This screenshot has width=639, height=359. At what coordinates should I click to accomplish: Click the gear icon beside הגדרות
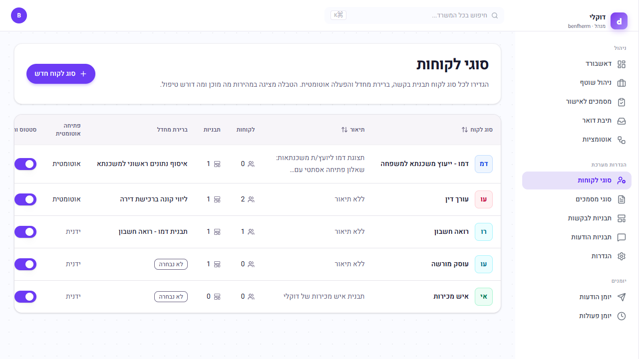pyautogui.click(x=622, y=256)
